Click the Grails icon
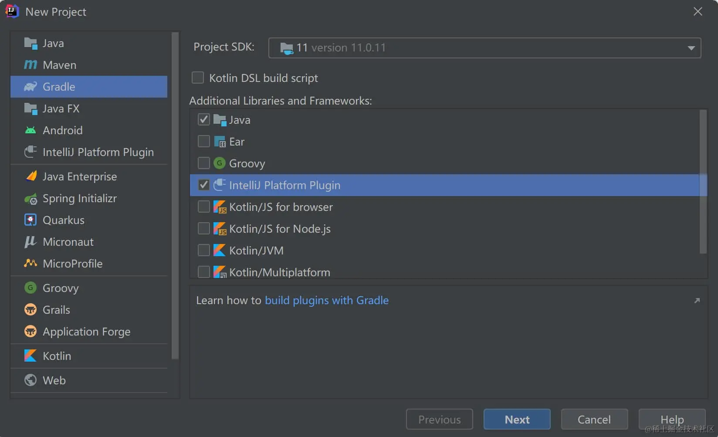 pos(30,310)
